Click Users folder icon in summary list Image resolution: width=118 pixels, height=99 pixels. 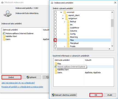tap(56, 73)
